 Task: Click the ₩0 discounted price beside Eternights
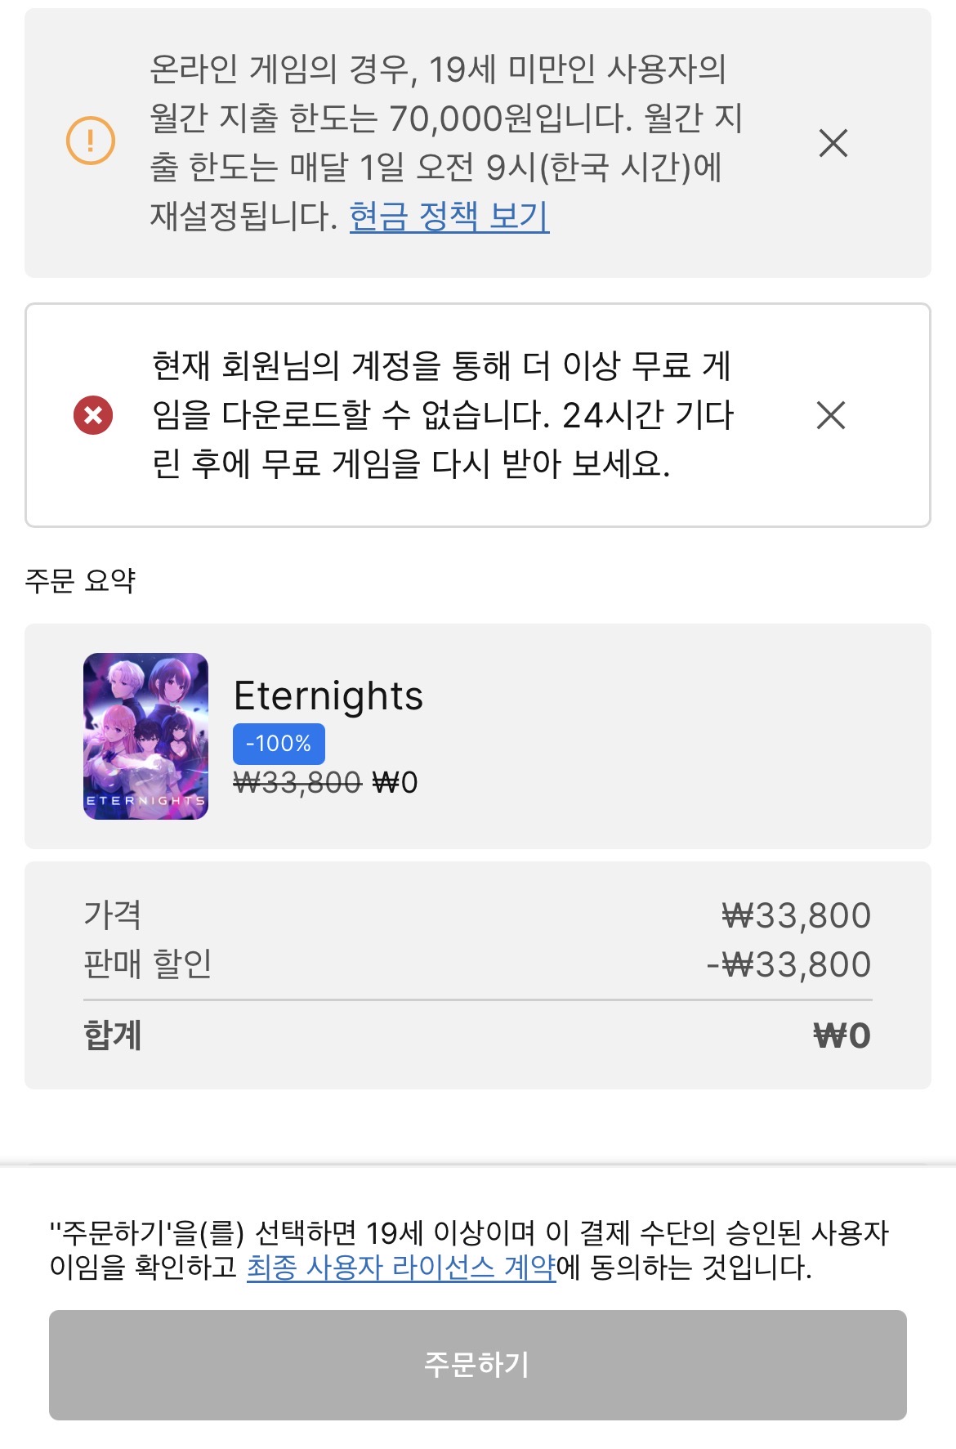click(395, 783)
